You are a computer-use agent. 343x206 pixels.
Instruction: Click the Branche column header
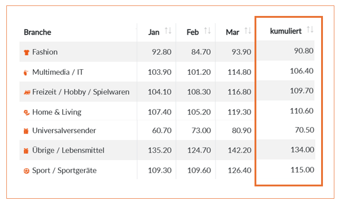tap(37, 32)
